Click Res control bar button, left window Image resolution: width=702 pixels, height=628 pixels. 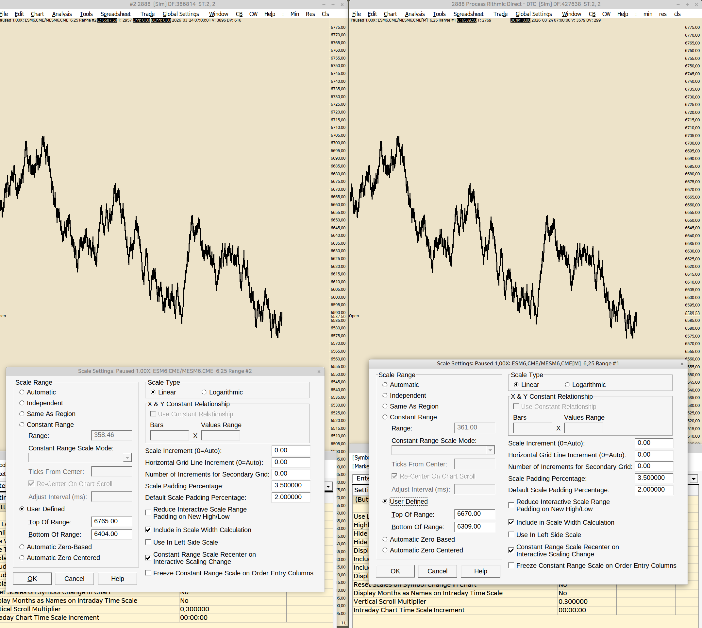310,14
